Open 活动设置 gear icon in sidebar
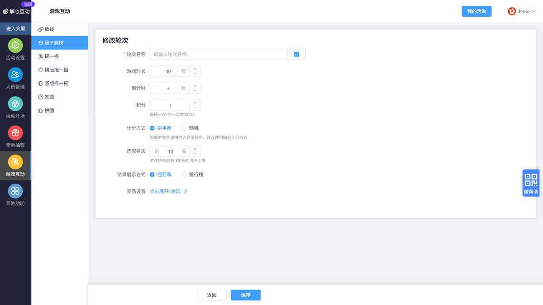This screenshot has height=305, width=543. (x=15, y=46)
